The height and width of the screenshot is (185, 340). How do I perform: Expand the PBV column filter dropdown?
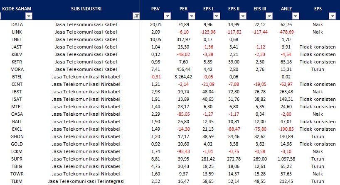coord(167,16)
